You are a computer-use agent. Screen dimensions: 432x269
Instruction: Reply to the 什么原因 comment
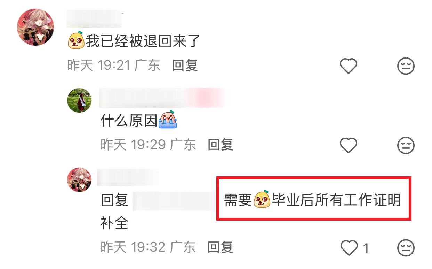[x=221, y=145]
